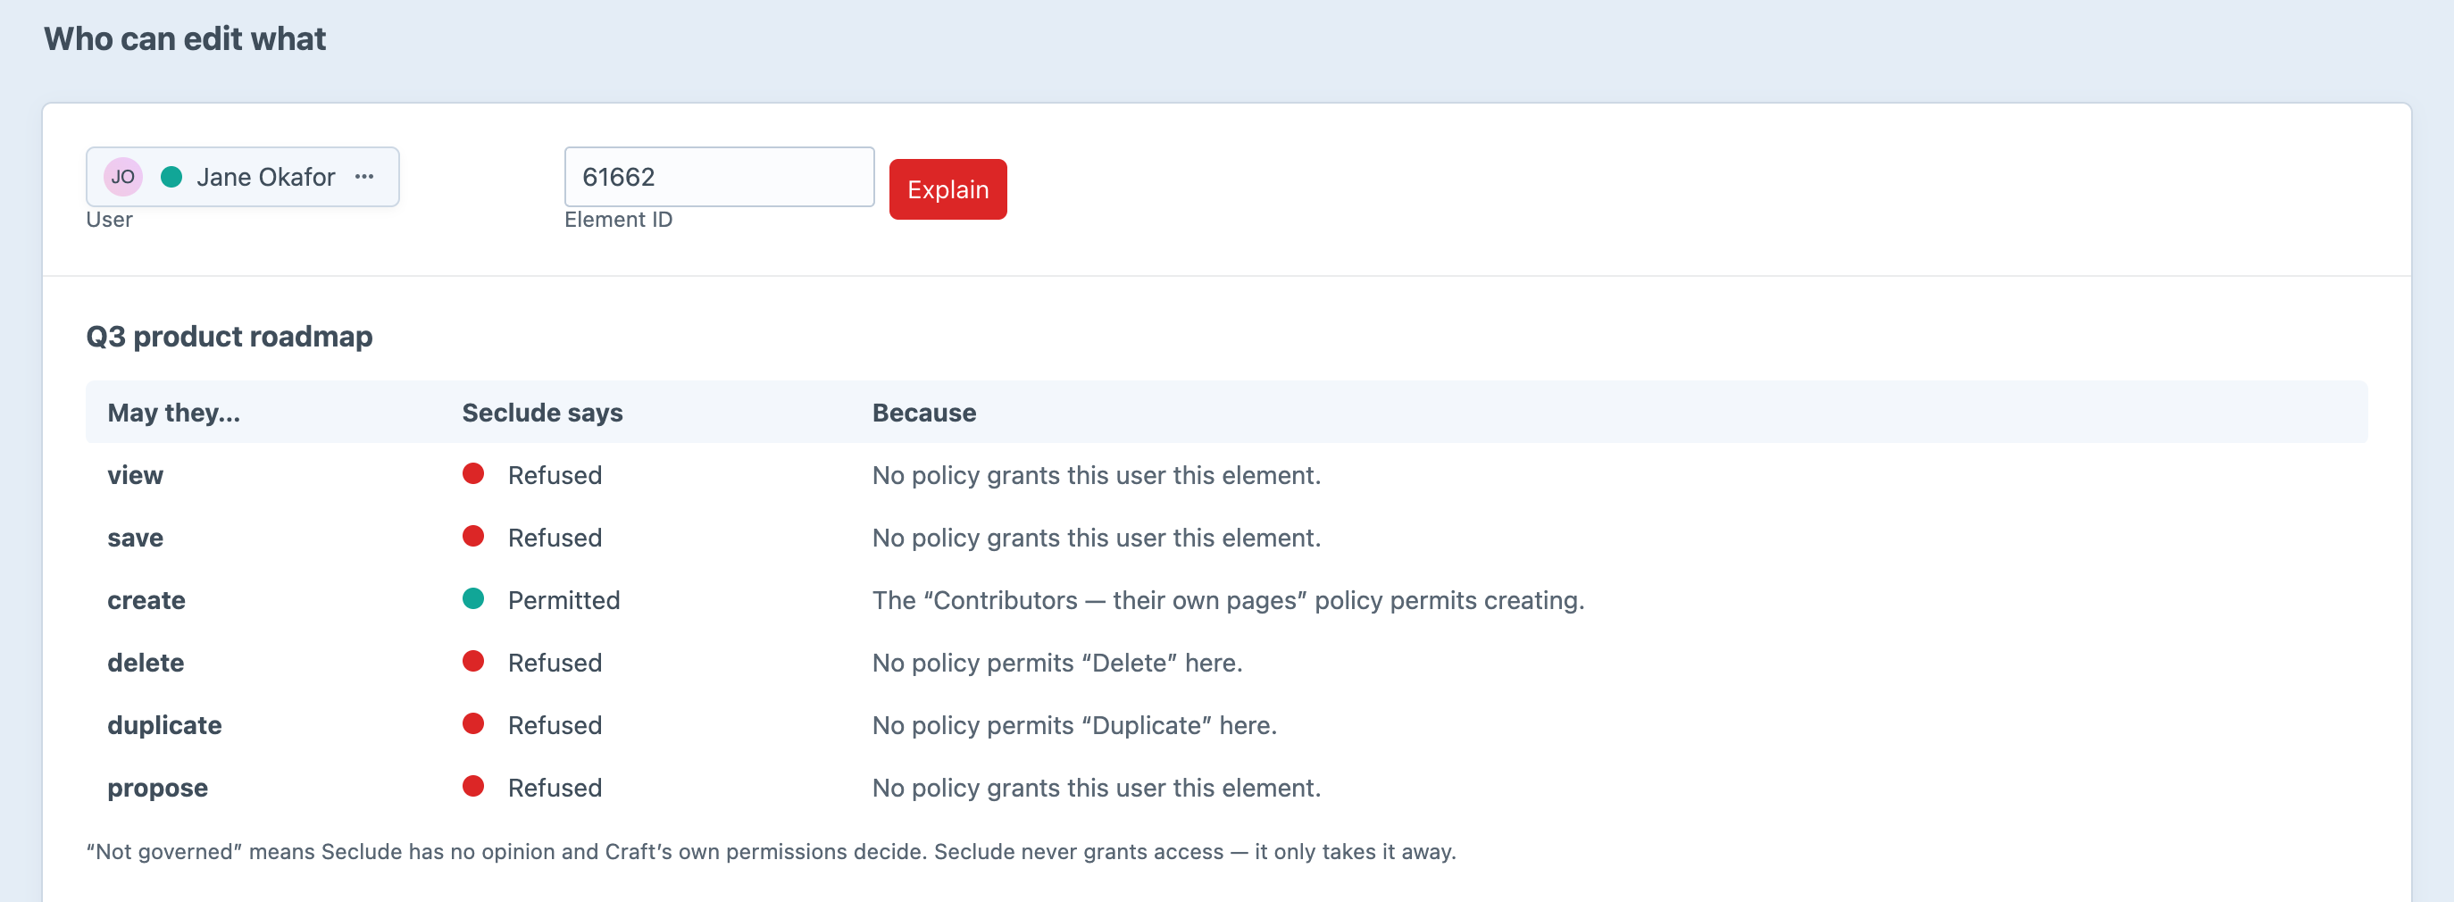
Task: Click the 'save' permission label
Action: [x=135, y=539]
